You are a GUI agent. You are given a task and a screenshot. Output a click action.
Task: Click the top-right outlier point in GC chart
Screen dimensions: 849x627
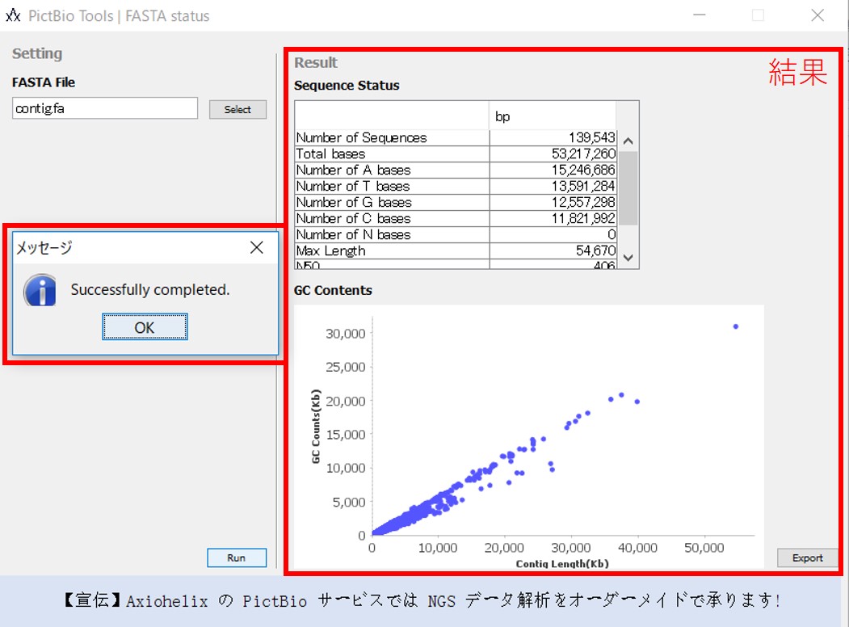735,326
